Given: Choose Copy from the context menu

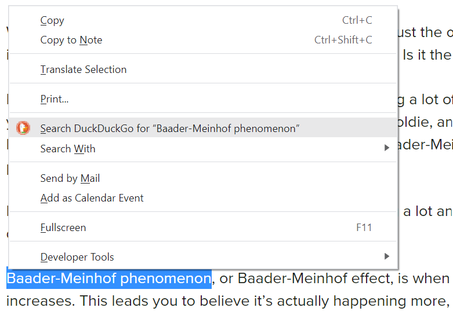Looking at the screenshot, I should tap(203, 20).
